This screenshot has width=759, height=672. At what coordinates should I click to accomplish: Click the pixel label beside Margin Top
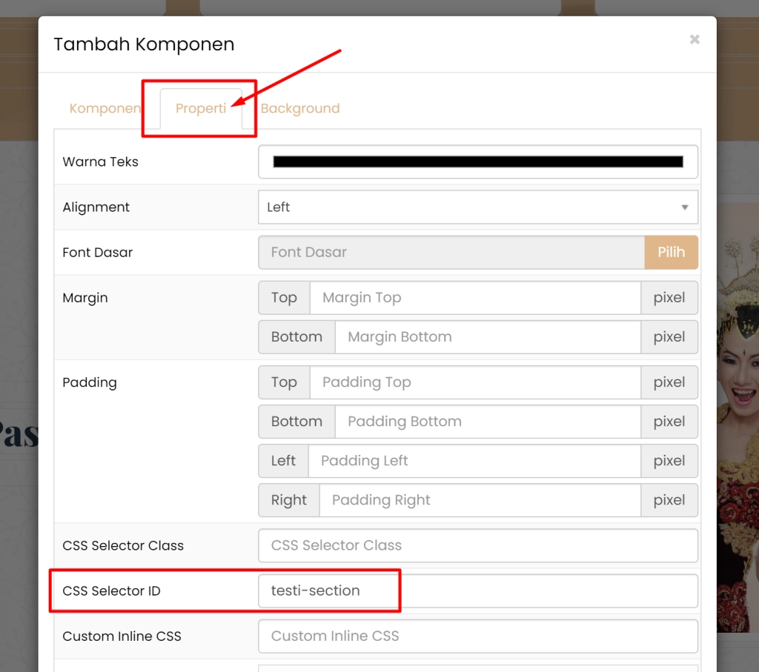tap(669, 298)
